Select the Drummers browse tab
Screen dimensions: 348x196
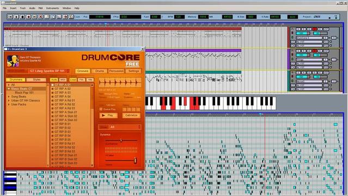point(16,79)
